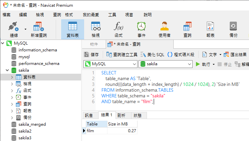Click the 儲存 save button
This screenshot has width=249, height=141.
[x=91, y=54]
